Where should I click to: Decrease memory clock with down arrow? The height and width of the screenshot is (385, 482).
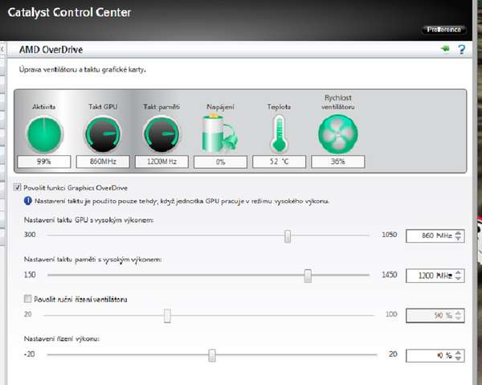point(459,278)
